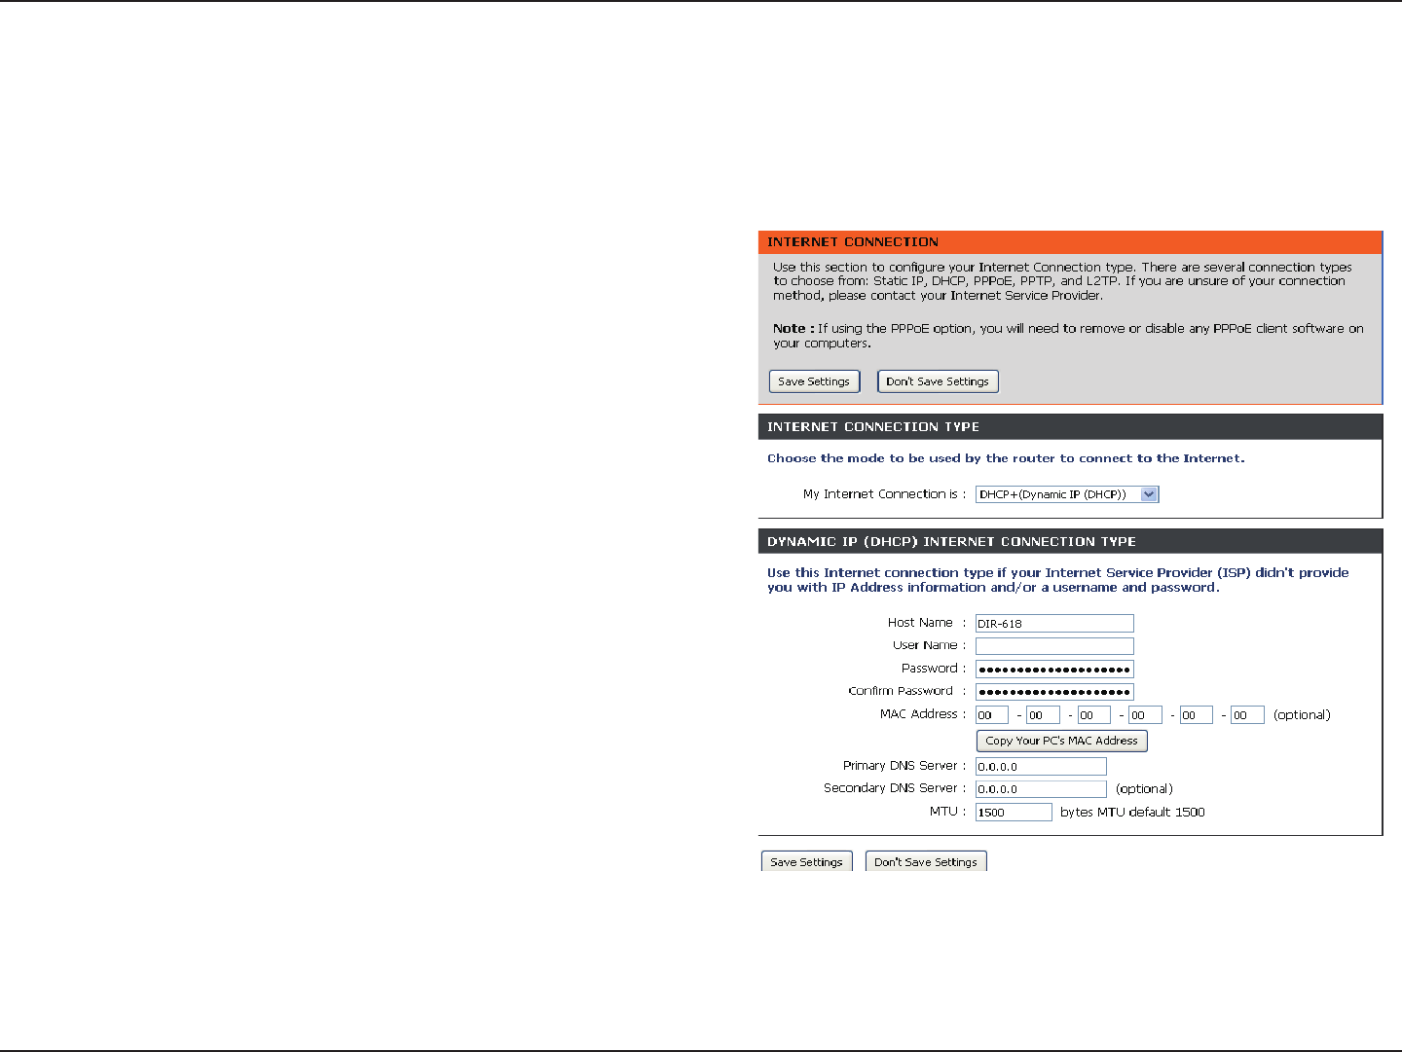Viewport: 1402px width, 1052px height.
Task: Click Don't Save Settings beside the Note text
Action: pyautogui.click(x=938, y=381)
